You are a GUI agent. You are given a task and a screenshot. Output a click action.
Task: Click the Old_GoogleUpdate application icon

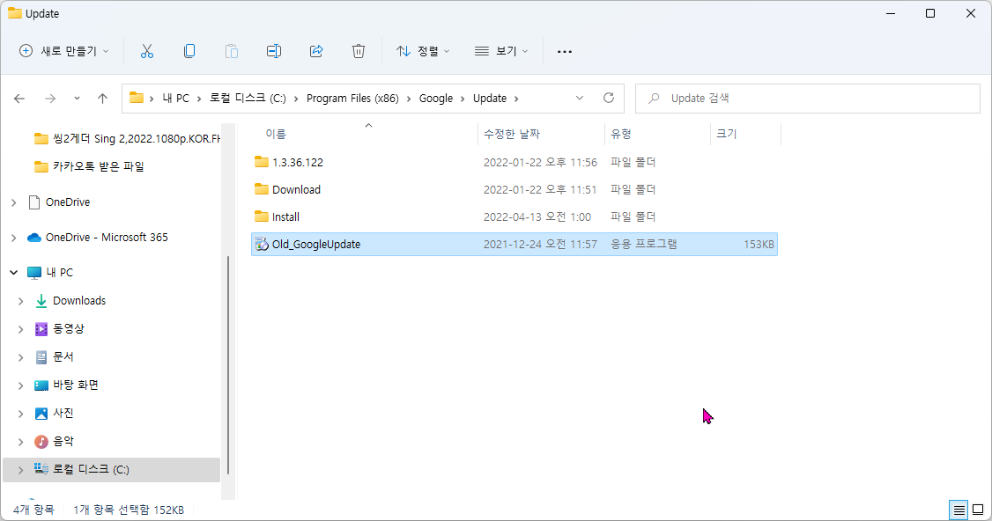(x=262, y=244)
